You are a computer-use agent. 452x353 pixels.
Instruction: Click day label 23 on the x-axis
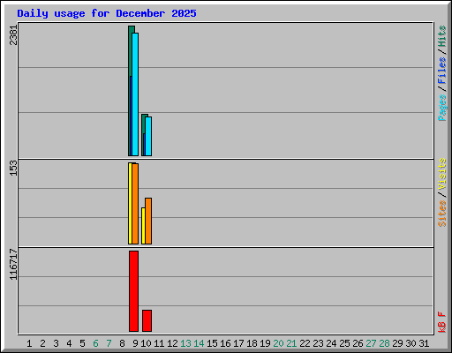[x=318, y=343]
